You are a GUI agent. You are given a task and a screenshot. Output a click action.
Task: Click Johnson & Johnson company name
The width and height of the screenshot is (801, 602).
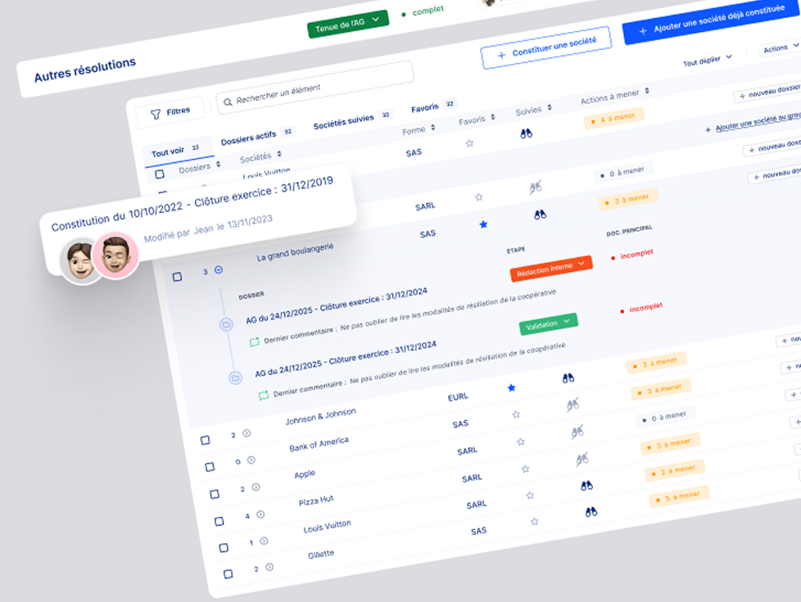coord(320,417)
